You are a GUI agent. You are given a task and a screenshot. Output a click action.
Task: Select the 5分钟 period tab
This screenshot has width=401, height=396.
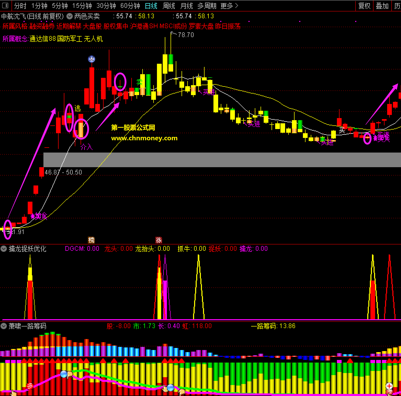point(60,6)
